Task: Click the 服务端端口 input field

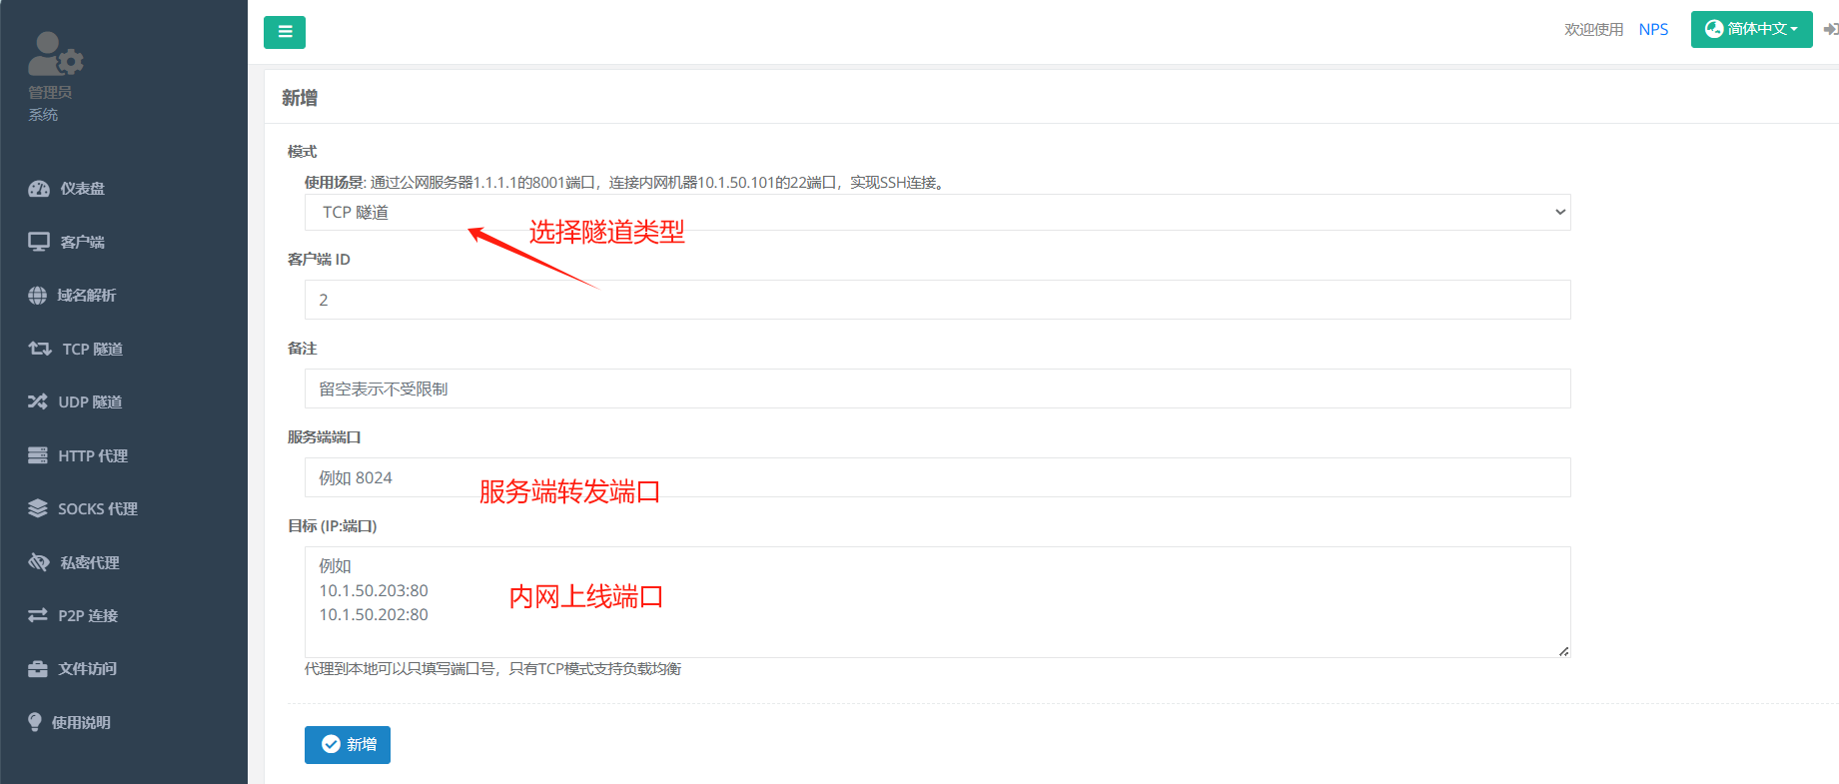Action: click(x=937, y=477)
